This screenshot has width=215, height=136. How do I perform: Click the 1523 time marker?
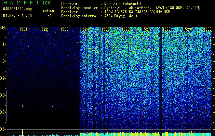(x=65, y=29)
